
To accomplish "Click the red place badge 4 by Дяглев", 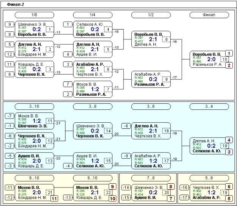I will [x=229, y=140].
